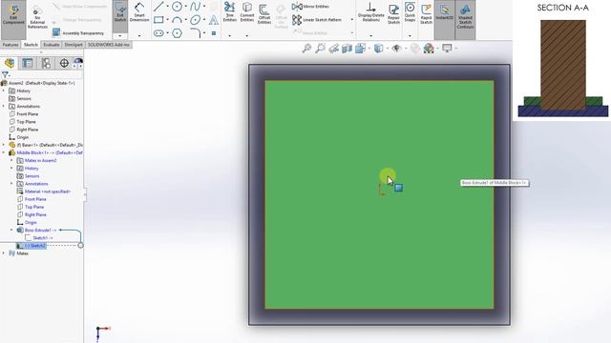Click the tree filter funnel icon
The image size is (611, 343).
[x=5, y=74]
